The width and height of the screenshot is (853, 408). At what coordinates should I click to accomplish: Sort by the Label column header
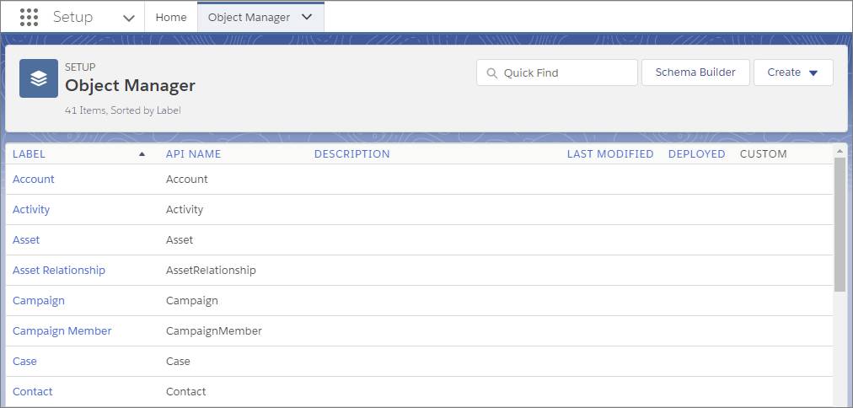pyautogui.click(x=29, y=154)
